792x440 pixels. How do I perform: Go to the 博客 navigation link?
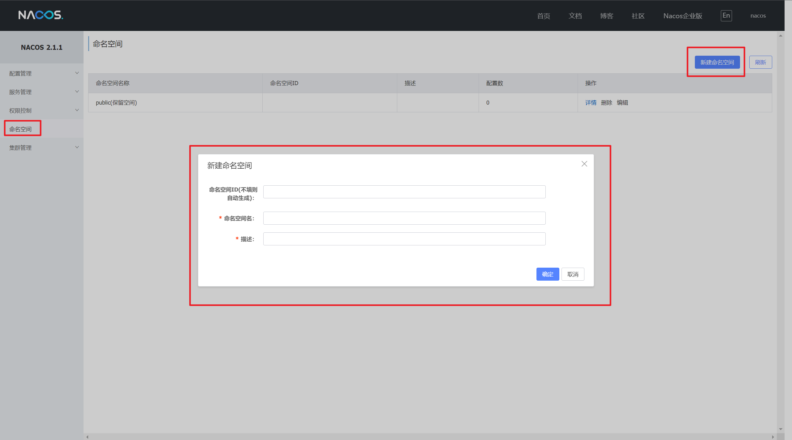point(606,16)
